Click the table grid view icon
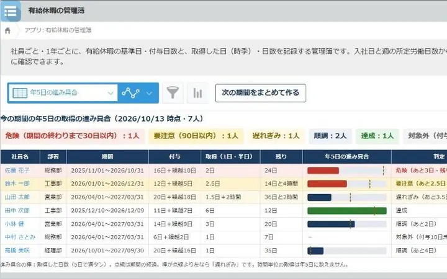The image size is (447, 279). [x=20, y=93]
